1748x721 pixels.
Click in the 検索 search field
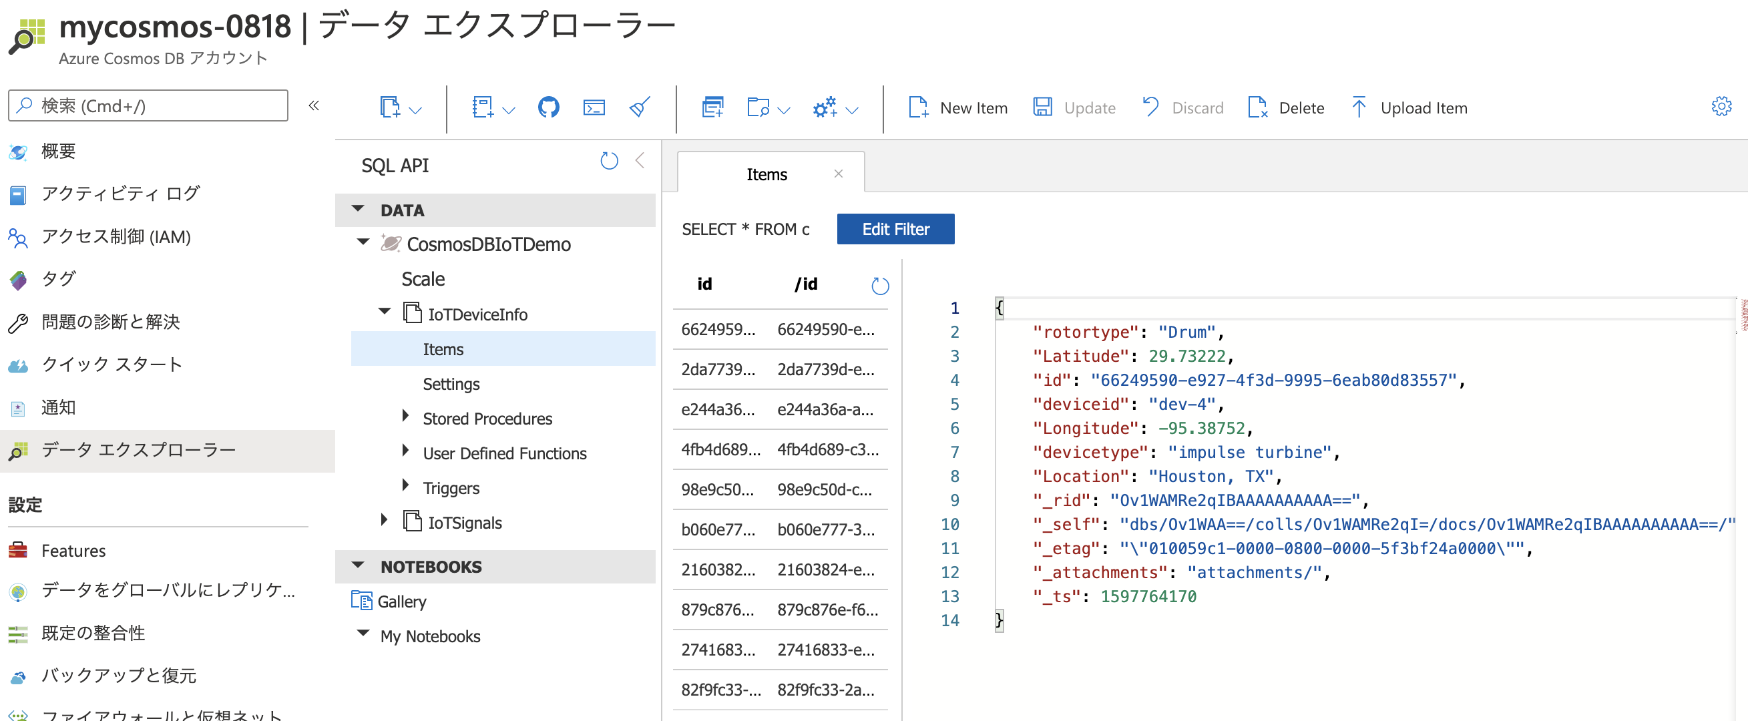[x=147, y=105]
